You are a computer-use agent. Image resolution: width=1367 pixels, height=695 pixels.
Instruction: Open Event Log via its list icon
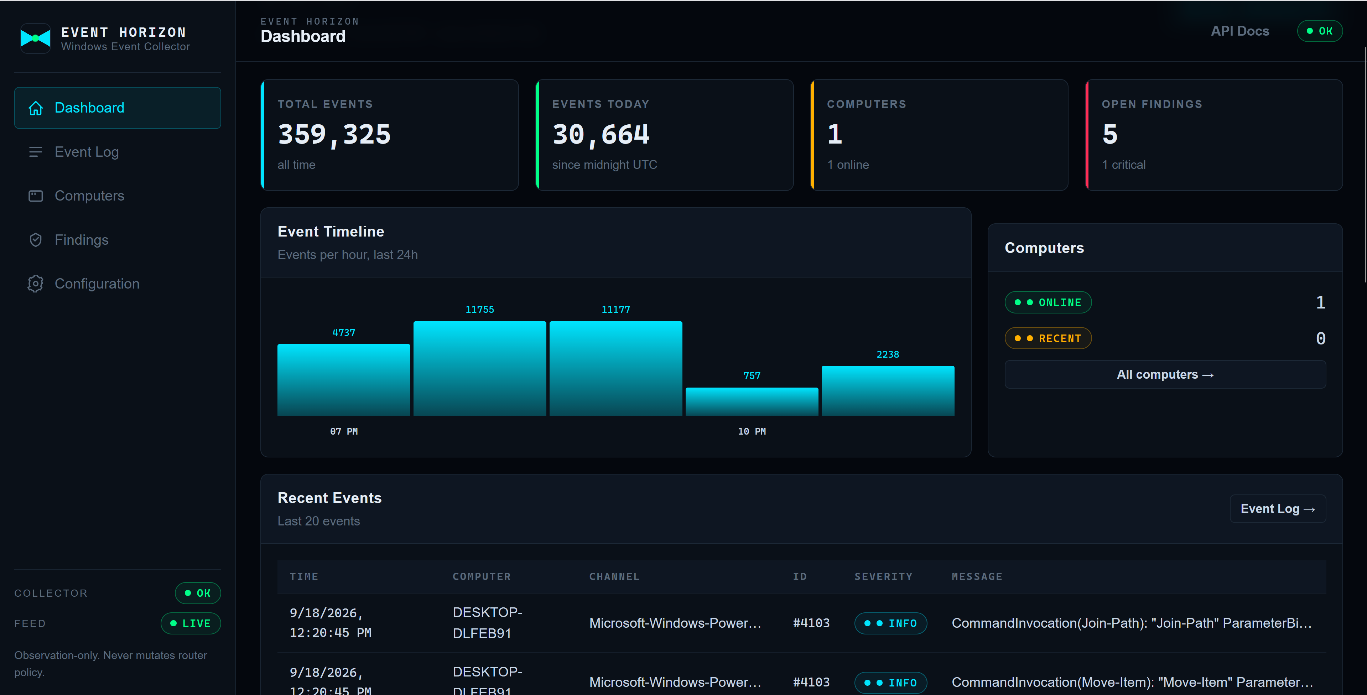point(36,152)
